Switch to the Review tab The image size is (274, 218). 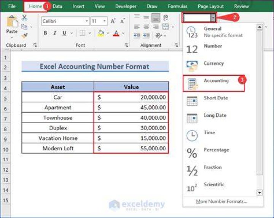coord(241,6)
